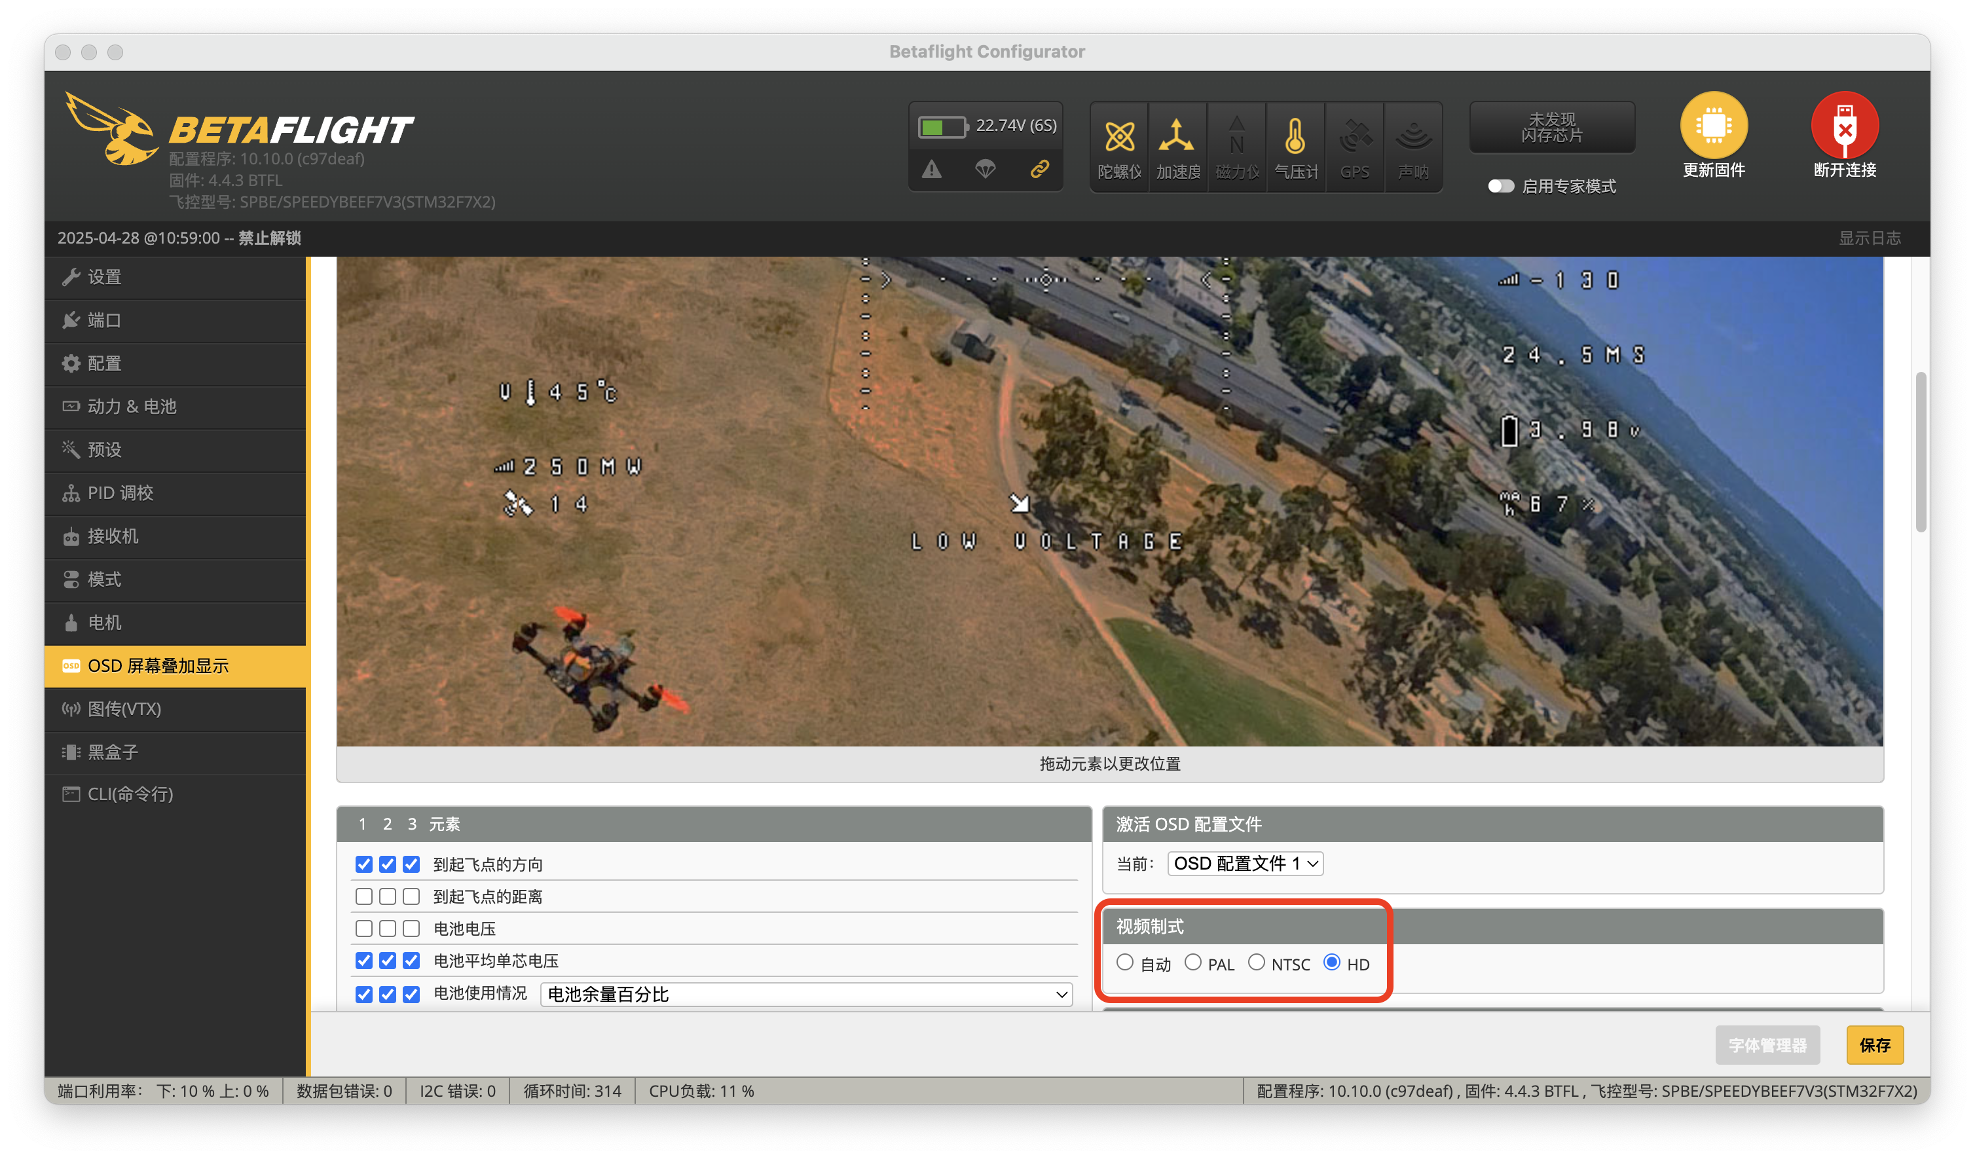Click the link chain icon under battery
The height and width of the screenshot is (1159, 1975).
coord(1039,169)
